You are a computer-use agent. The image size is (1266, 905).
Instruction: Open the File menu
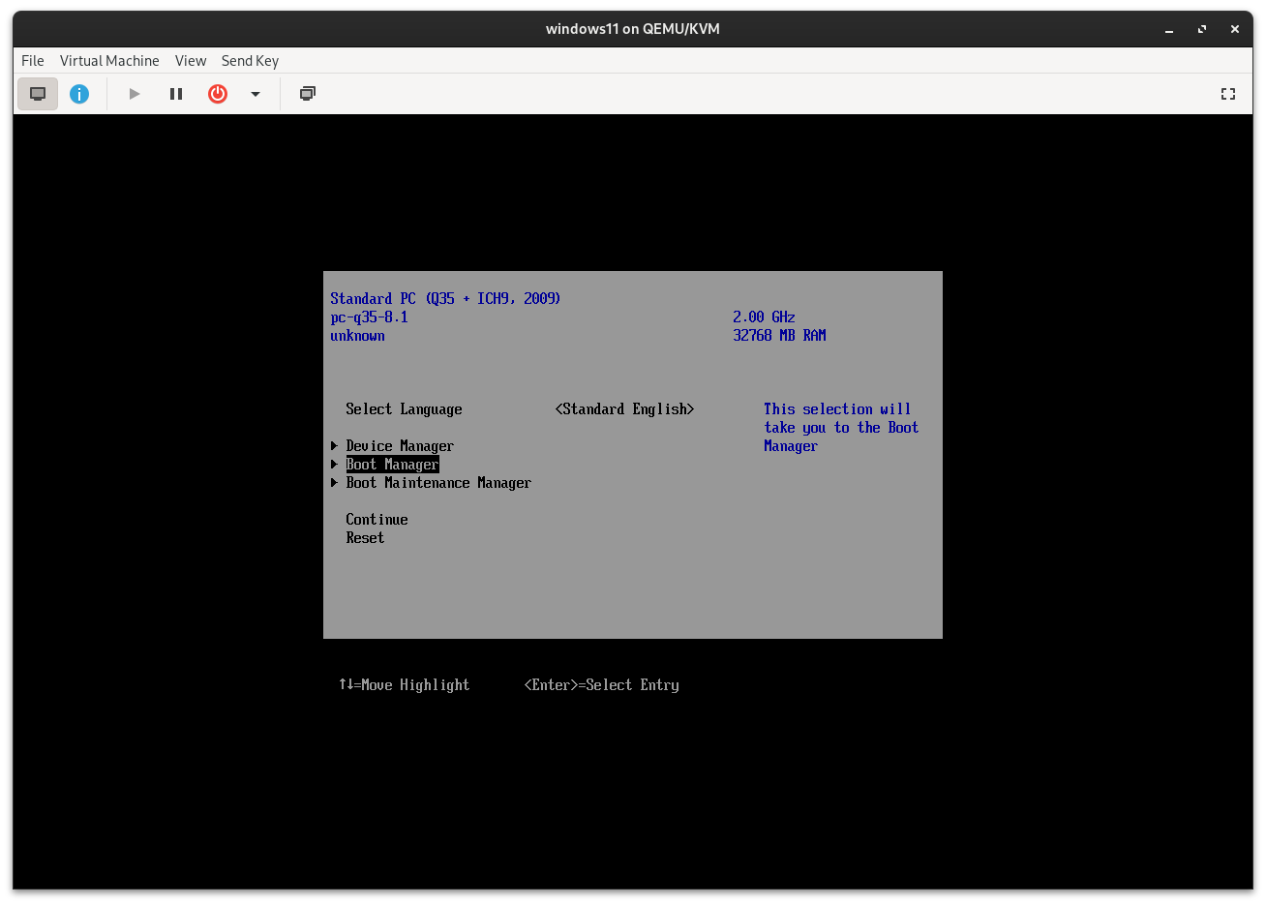[x=33, y=61]
